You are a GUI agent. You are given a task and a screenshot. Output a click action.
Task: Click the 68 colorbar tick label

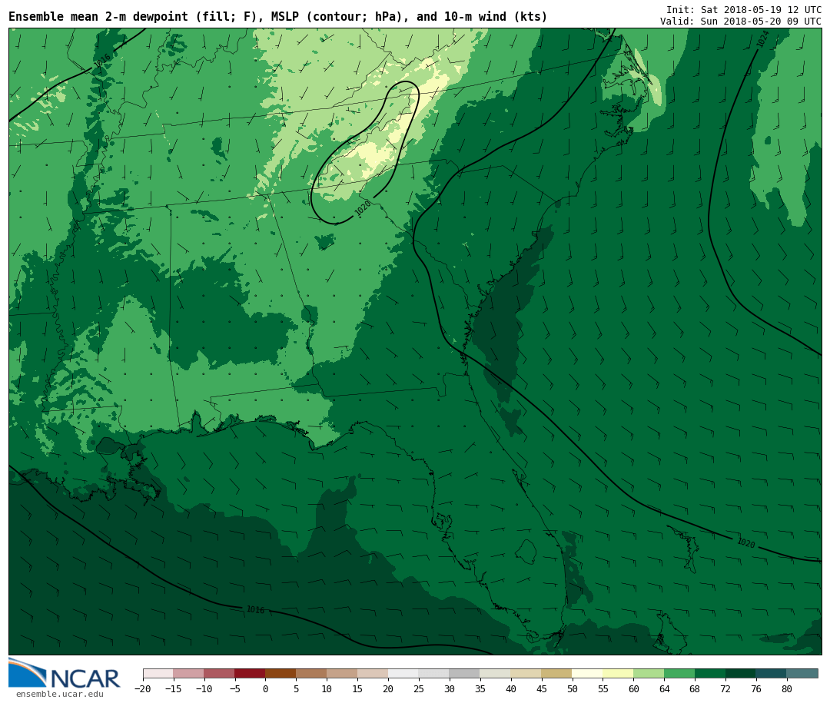696,688
